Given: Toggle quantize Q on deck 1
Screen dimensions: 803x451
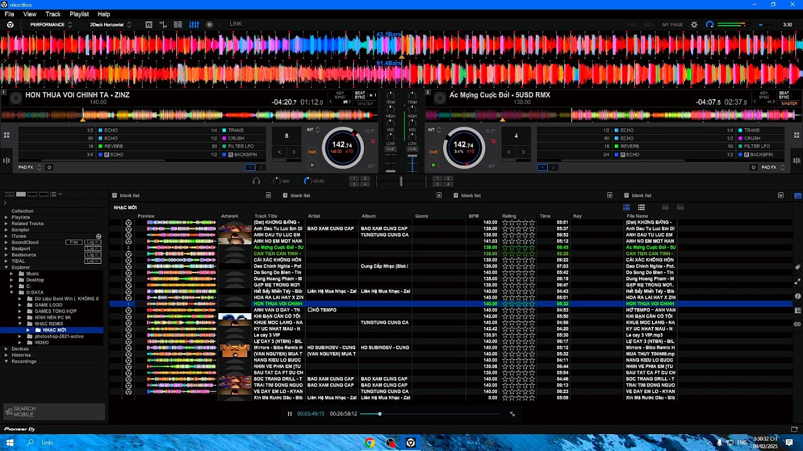Looking at the screenshot, I should [x=373, y=142].
